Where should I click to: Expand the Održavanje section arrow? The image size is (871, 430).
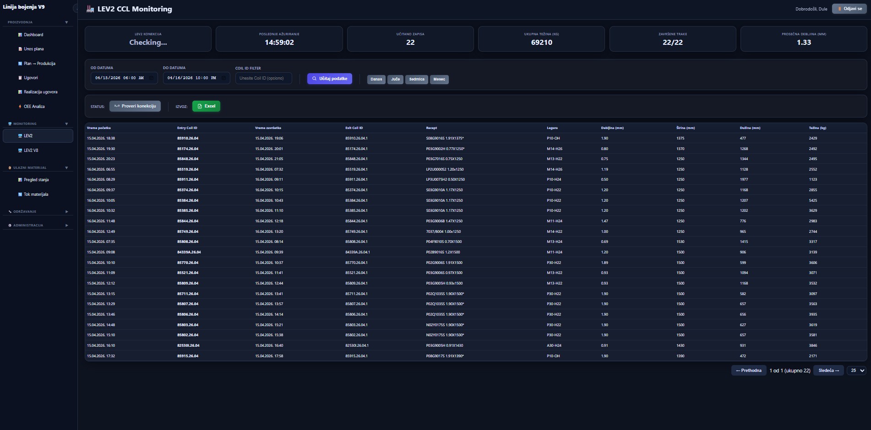tap(66, 212)
